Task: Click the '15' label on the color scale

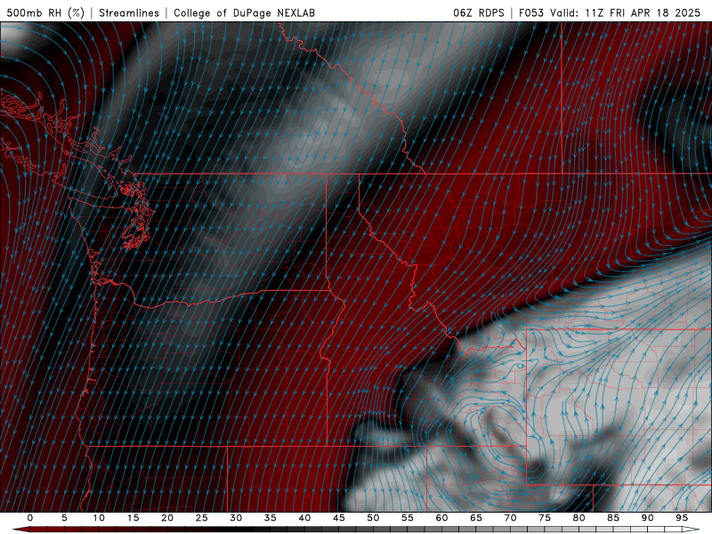Action: pos(133,518)
